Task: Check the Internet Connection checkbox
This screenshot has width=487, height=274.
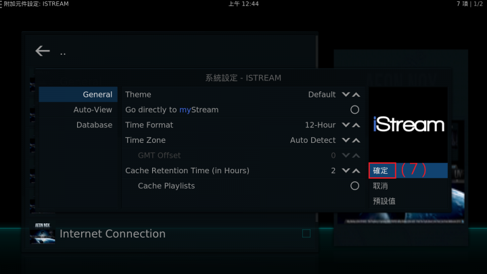Action: 306,233
